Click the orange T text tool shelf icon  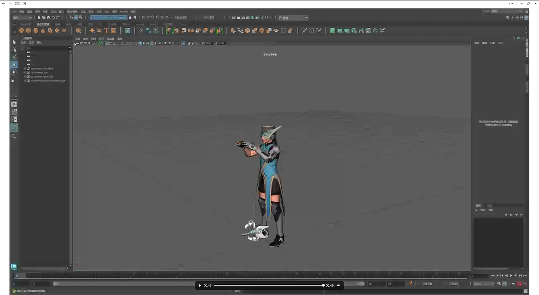click(x=106, y=30)
